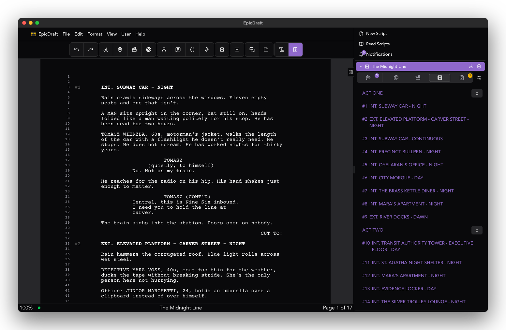Open the Help menu

click(x=140, y=34)
